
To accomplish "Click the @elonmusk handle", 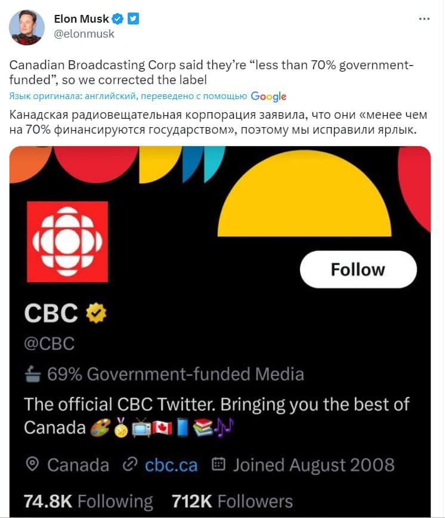I will click(84, 34).
